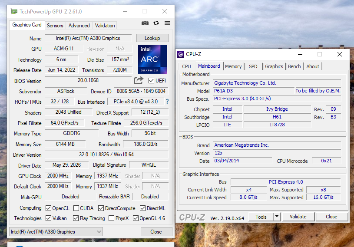Screen dimensions: 354x247
Task: Minimize the CPU-Z window
Action: point(300,54)
